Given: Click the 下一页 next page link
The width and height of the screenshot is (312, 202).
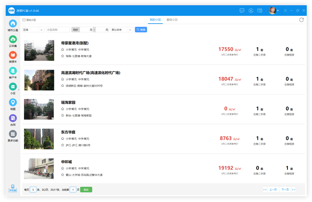Looking at the screenshot, I should tap(285, 190).
